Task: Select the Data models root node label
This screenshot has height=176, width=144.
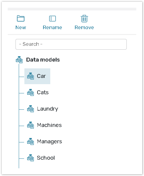Action: tap(43, 60)
